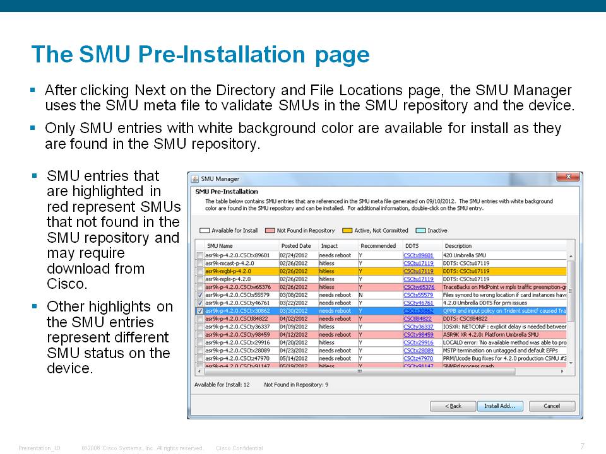Select the asr9k-p-4.2.0.CSCtl84822 SMU name

click(237, 319)
